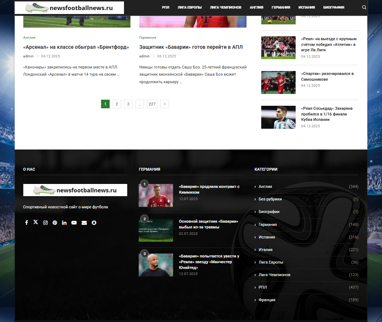Open the Zakharyan Real Sociedad thumbnail
382x322 pixels.
point(278,117)
